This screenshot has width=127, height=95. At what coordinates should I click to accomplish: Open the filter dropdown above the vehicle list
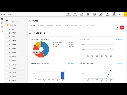(8, 21)
